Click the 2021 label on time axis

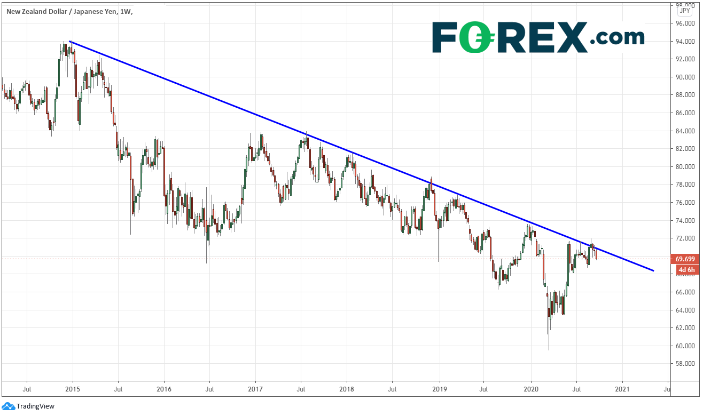pos(622,390)
